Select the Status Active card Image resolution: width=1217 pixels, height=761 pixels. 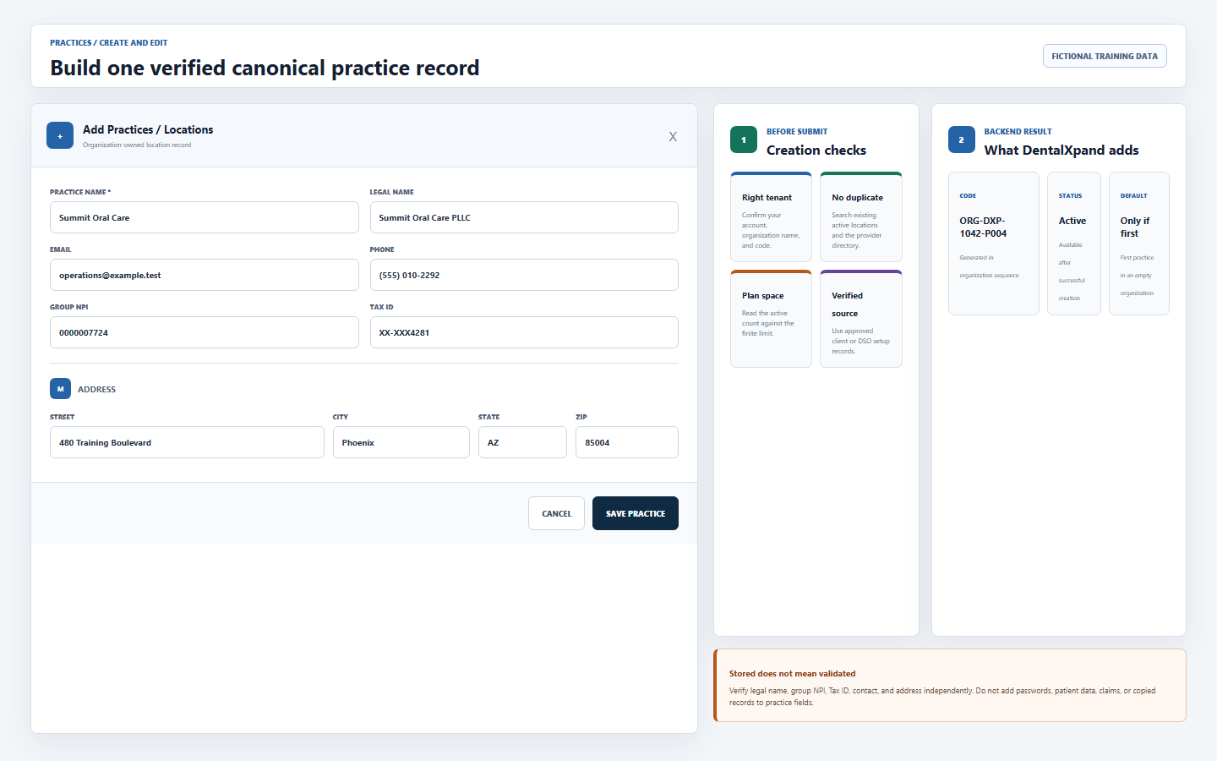pos(1074,244)
